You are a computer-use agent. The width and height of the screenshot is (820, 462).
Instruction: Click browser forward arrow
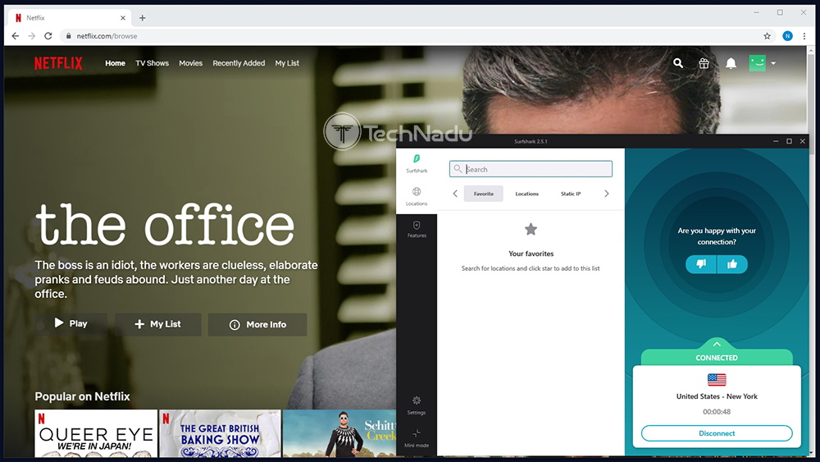pos(32,36)
